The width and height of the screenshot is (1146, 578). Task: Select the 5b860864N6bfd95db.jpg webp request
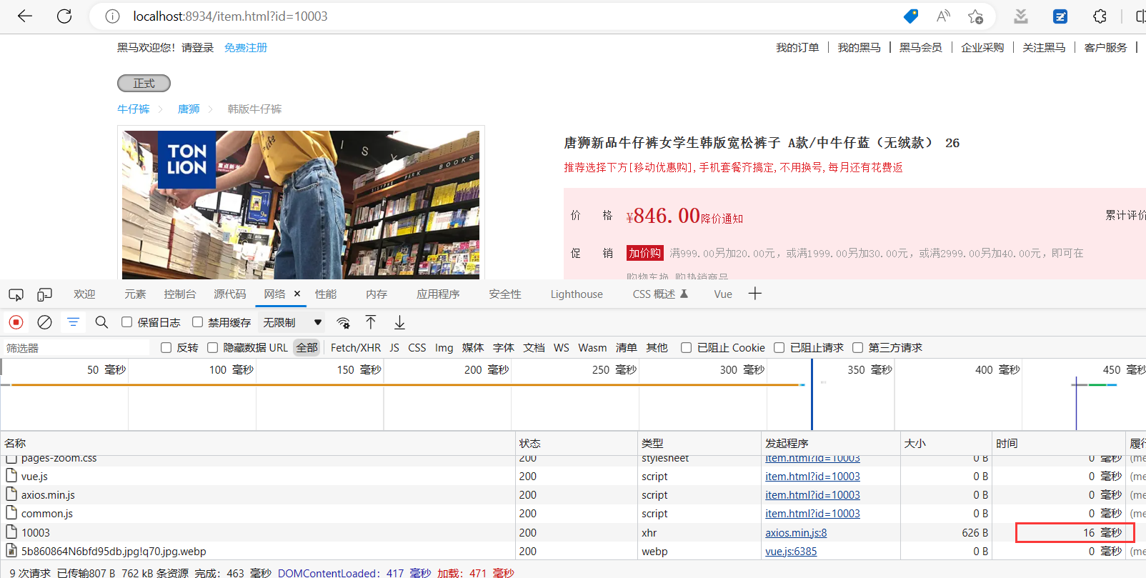[573, 551]
